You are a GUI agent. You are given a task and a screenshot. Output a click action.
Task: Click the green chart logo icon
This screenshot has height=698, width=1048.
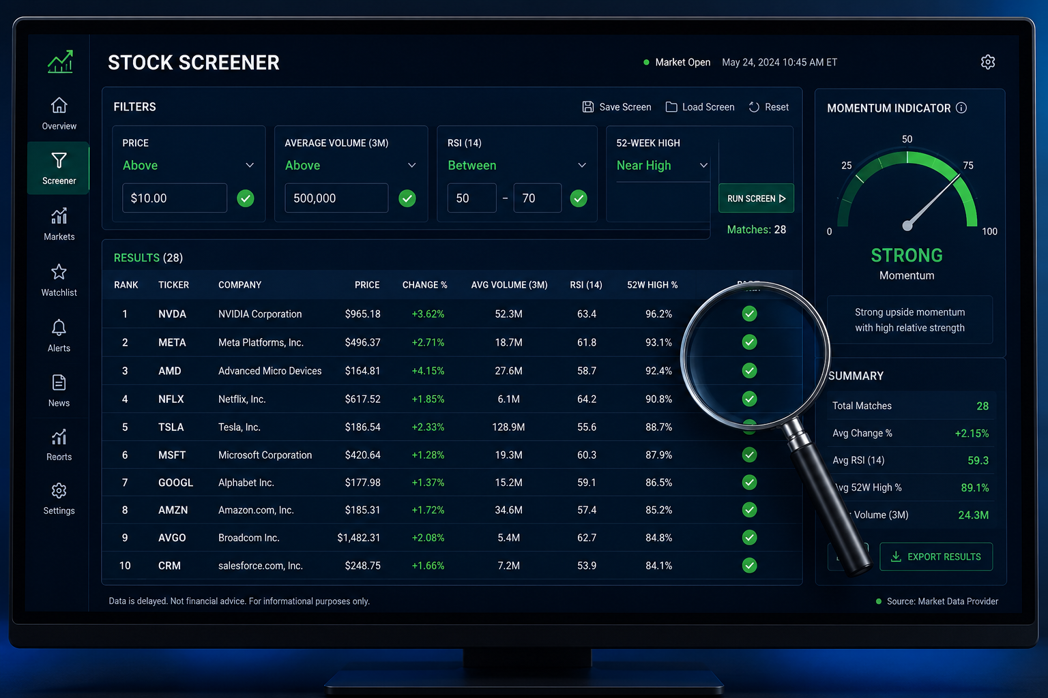coord(60,62)
